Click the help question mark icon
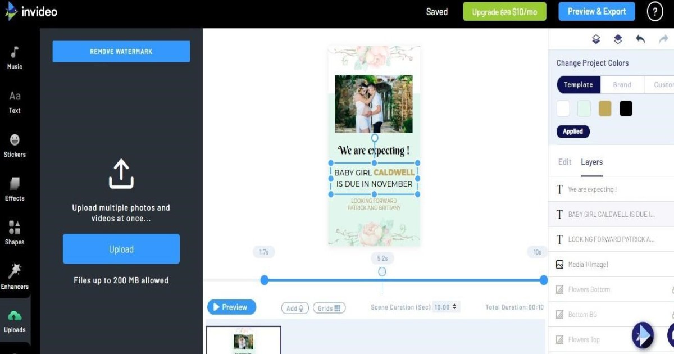The image size is (674, 354). pos(655,12)
